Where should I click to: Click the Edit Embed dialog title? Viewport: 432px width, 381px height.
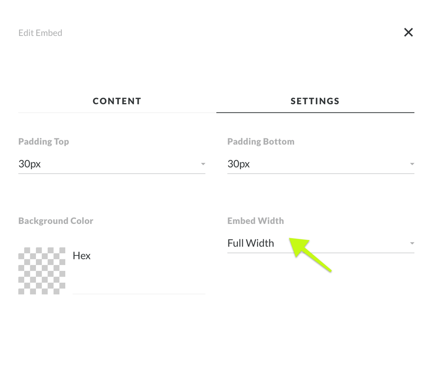pyautogui.click(x=40, y=33)
